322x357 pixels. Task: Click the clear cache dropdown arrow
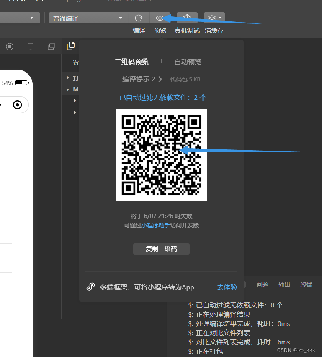pyautogui.click(x=220, y=18)
